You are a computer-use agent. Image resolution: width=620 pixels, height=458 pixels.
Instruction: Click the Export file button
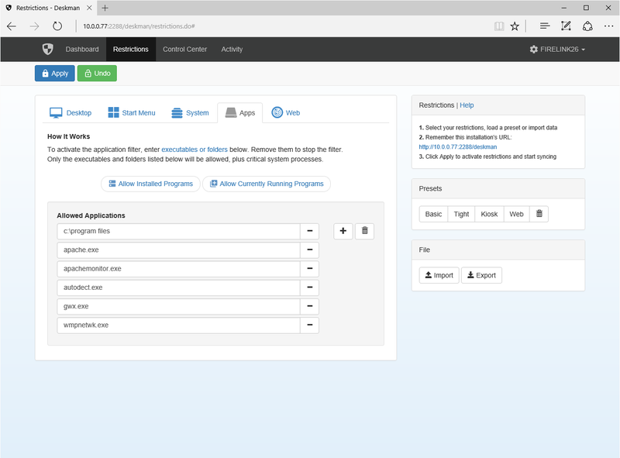[x=481, y=275]
